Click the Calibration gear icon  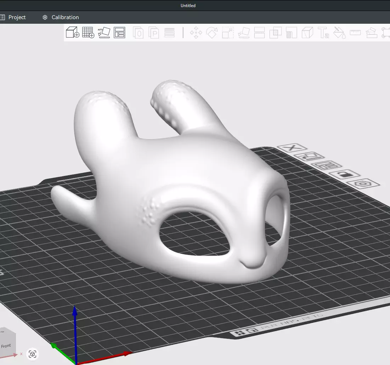(45, 17)
